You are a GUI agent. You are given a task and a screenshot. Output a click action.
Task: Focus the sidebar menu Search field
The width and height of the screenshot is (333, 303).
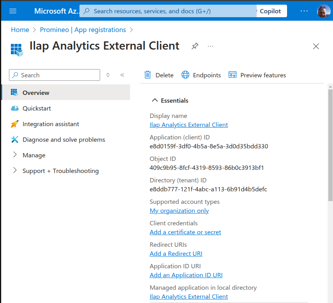55,75
